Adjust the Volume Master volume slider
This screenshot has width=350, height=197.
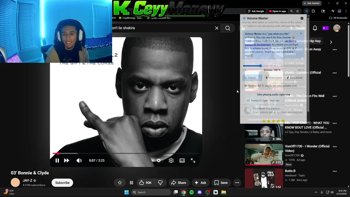273,66
